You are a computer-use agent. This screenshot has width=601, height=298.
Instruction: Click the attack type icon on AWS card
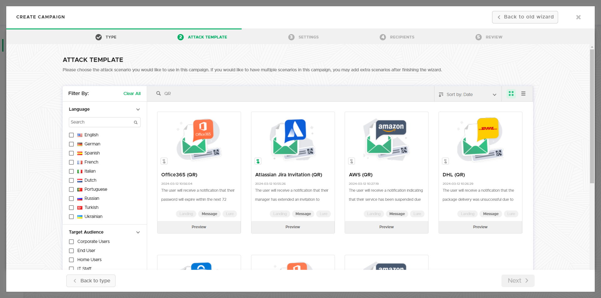[352, 161]
